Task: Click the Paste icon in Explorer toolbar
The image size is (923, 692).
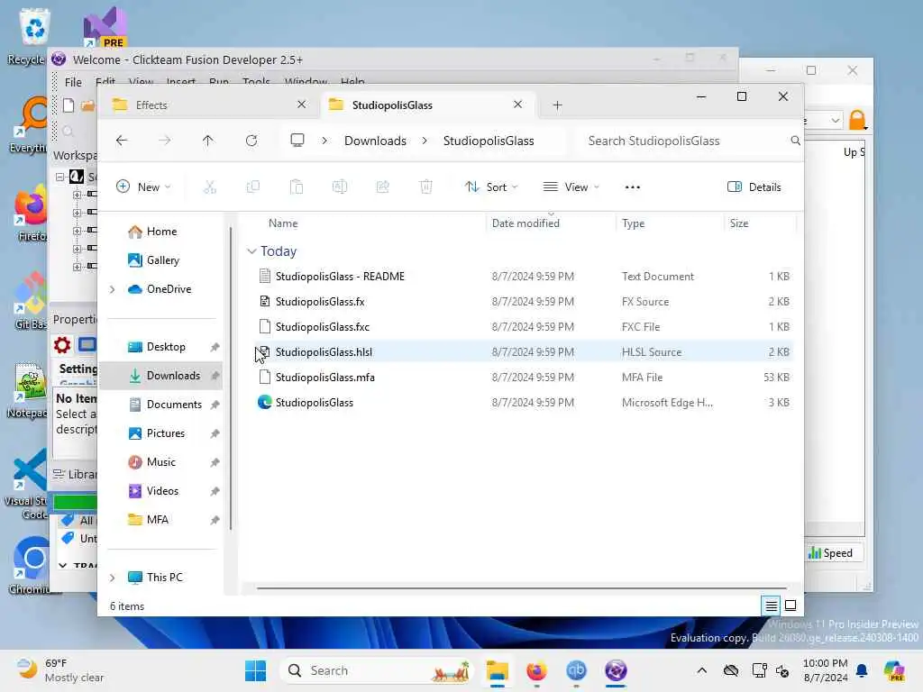Action: point(296,187)
